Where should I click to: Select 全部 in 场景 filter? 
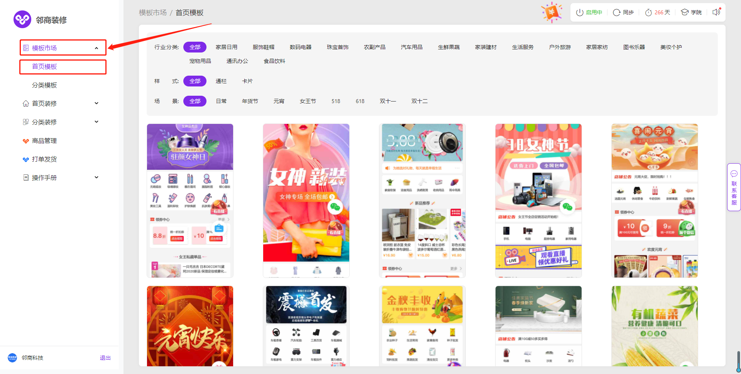pos(195,101)
